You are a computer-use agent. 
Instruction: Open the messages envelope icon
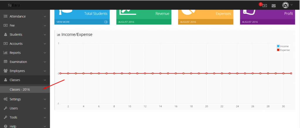(274, 6)
